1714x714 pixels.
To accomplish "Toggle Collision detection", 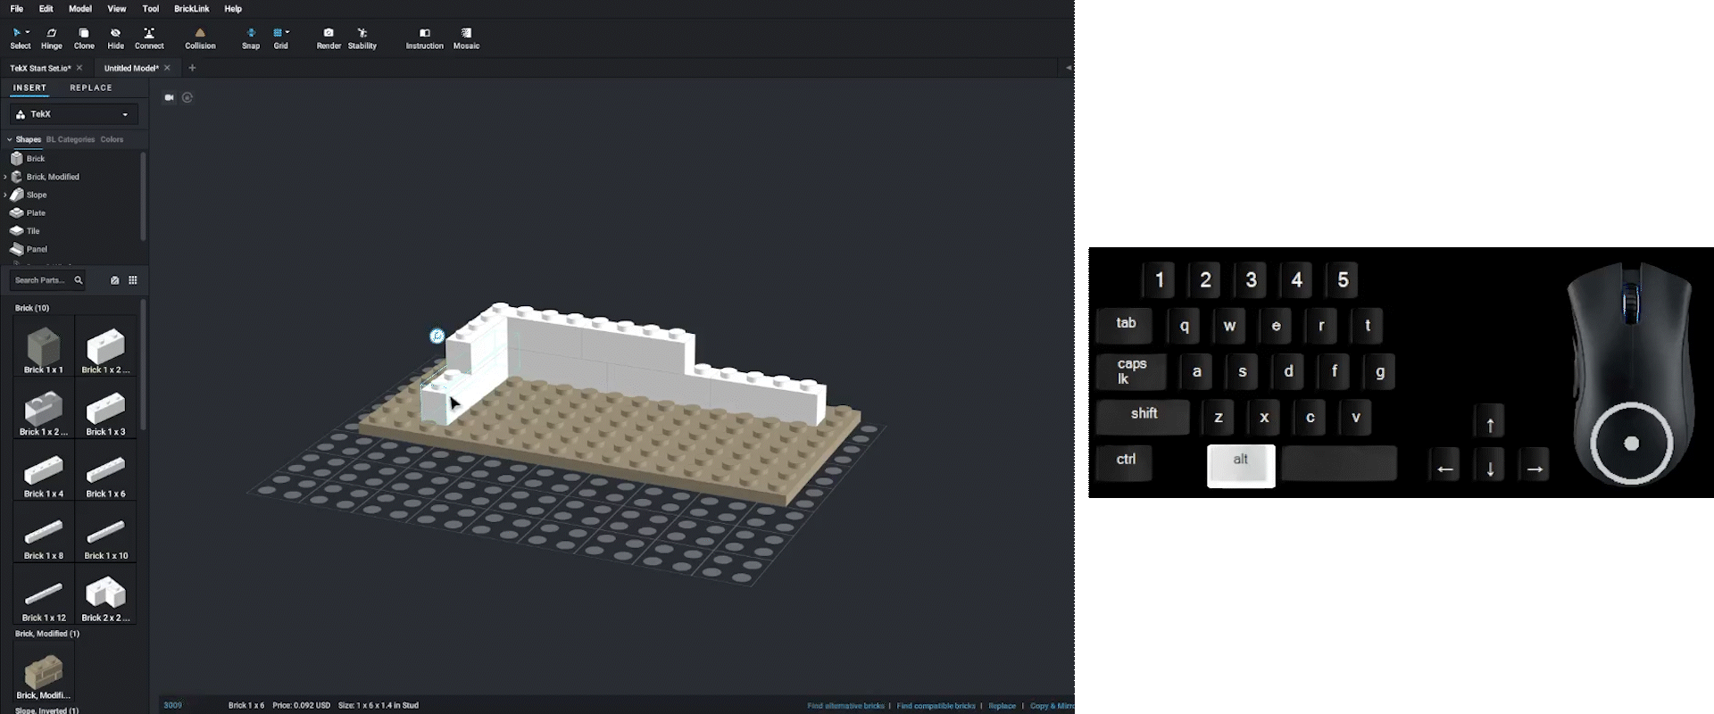I will coord(200,38).
